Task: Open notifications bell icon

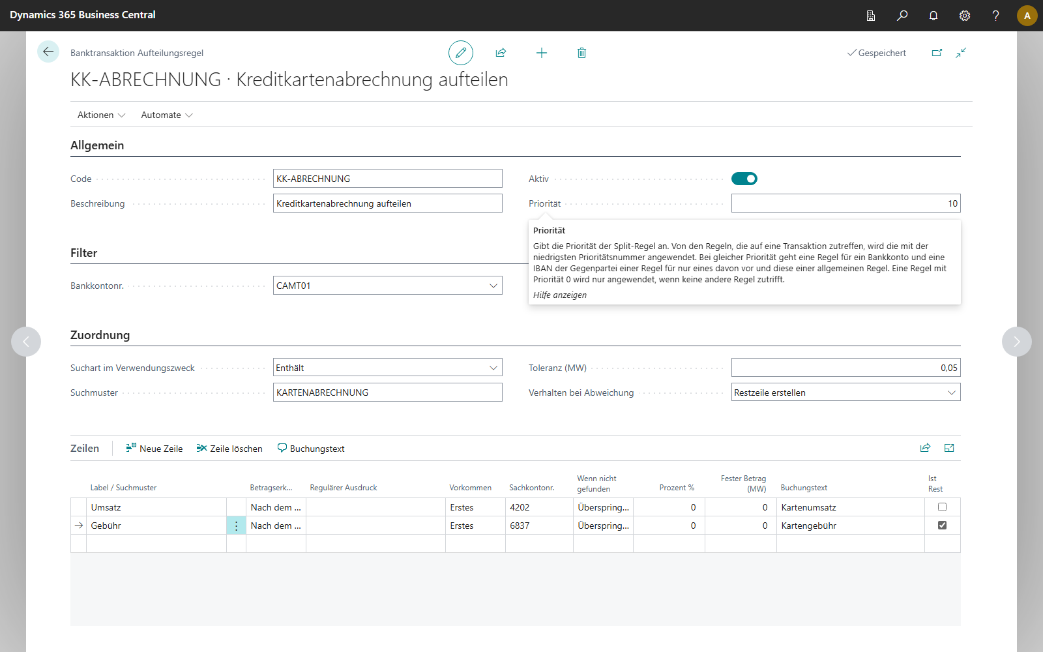Action: pyautogui.click(x=933, y=16)
